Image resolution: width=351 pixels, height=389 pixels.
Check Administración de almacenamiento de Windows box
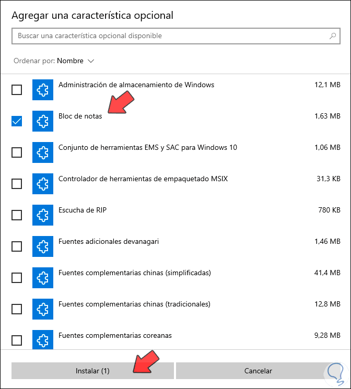tap(17, 90)
